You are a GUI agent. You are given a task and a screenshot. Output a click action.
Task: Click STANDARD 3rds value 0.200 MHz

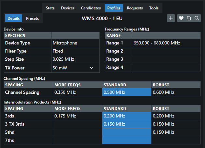[127, 116]
